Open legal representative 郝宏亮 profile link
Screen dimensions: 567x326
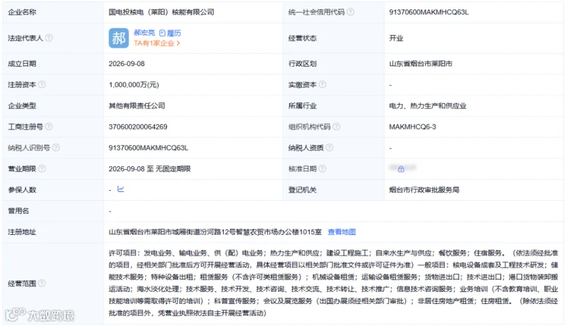tap(144, 33)
